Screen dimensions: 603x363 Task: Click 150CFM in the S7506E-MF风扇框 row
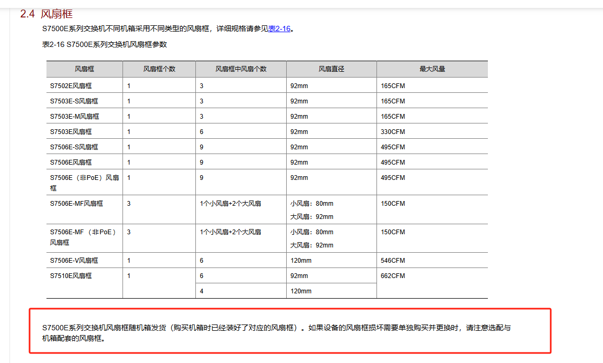pyautogui.click(x=393, y=204)
